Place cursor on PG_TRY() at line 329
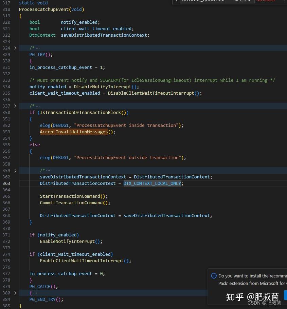The image size is (287, 309). (37, 54)
